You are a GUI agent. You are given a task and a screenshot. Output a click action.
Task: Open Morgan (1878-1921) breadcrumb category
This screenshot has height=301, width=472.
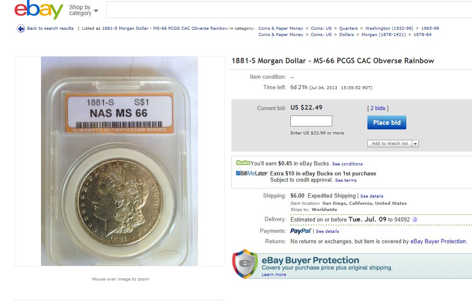pos(383,35)
